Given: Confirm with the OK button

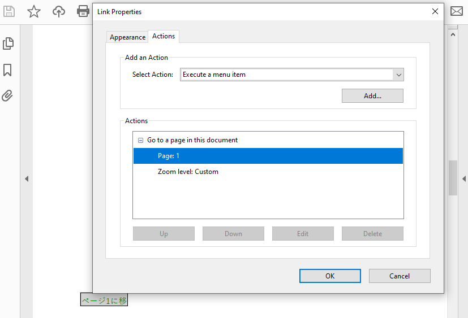Looking at the screenshot, I should coord(330,276).
